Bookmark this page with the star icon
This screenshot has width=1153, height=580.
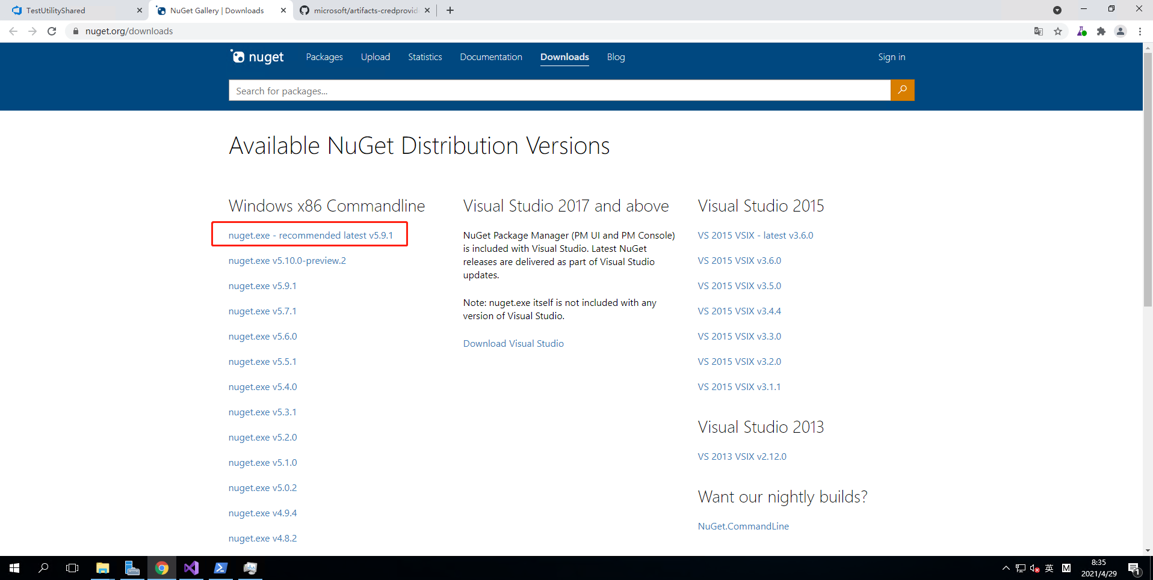click(1058, 31)
